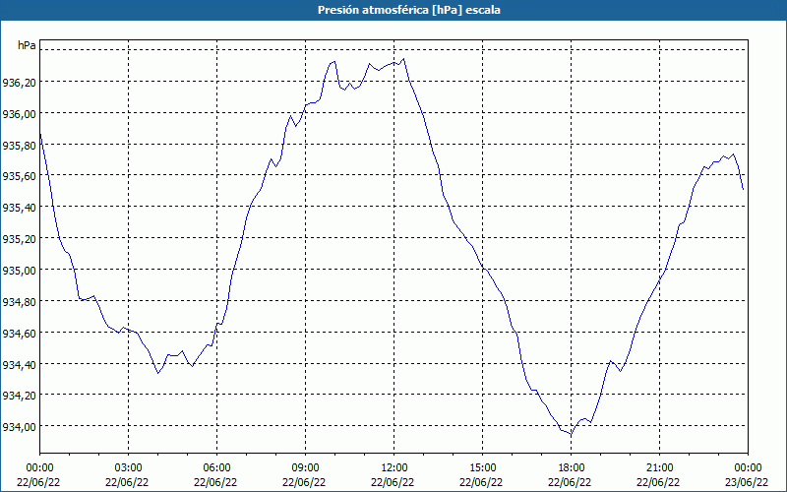Image resolution: width=787 pixels, height=492 pixels.
Task: Click the 15:00 time label
Action: (482, 468)
